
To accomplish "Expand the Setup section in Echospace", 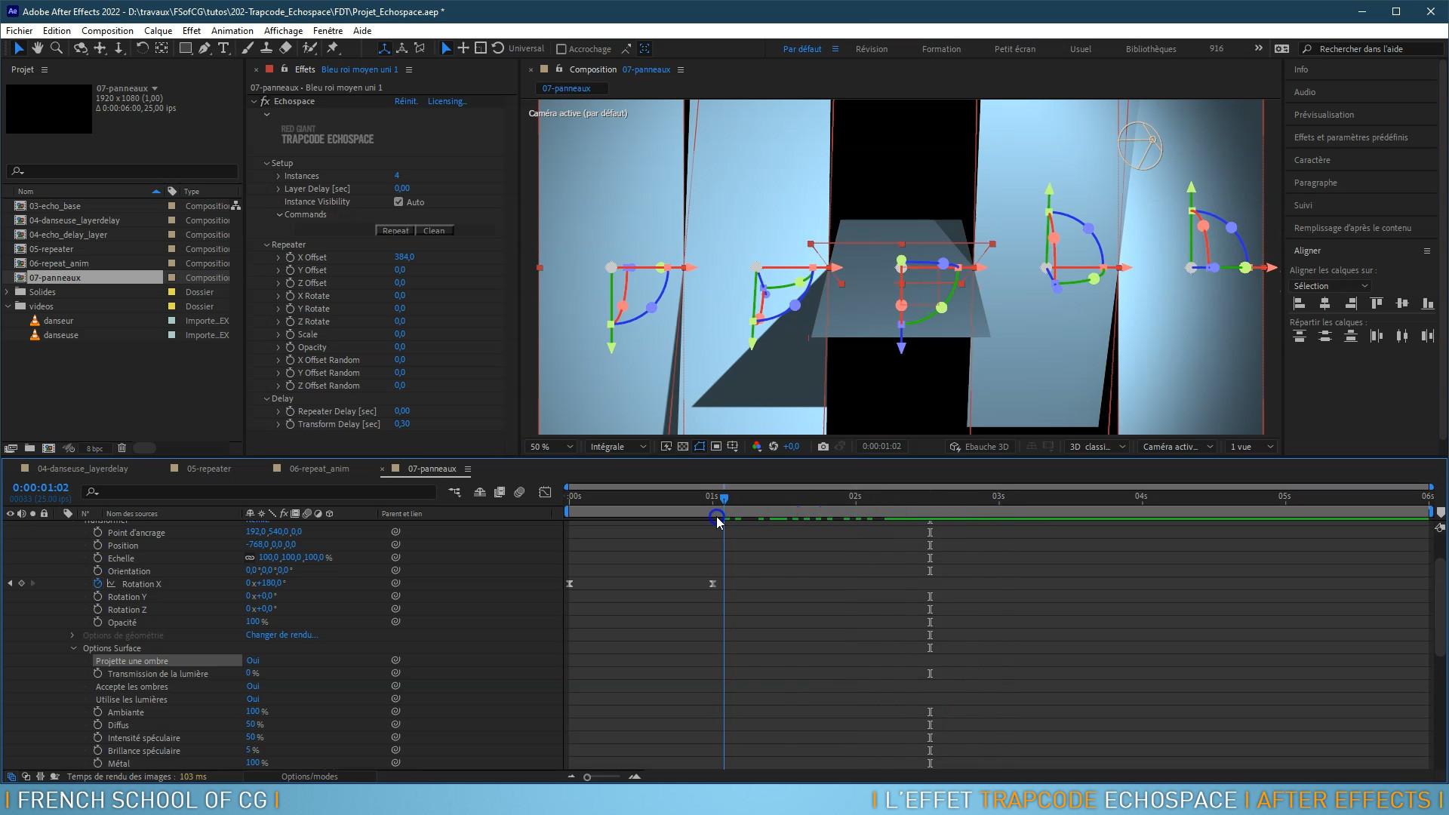I will coord(266,162).
